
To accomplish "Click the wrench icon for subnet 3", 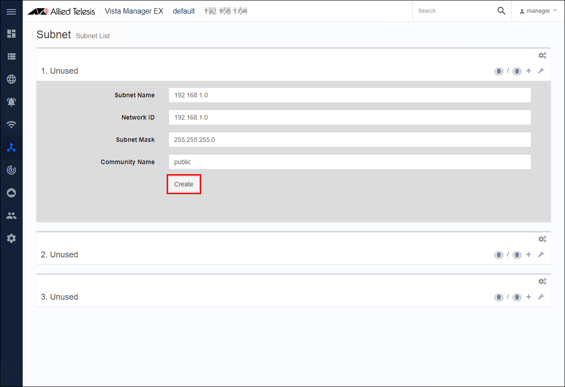I will [x=540, y=297].
